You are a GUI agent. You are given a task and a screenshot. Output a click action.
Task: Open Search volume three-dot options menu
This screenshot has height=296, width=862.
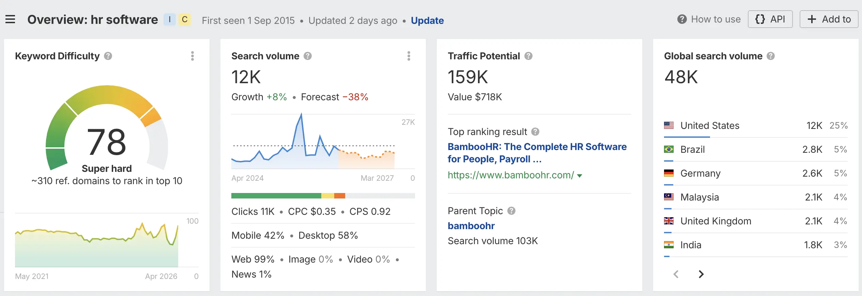coord(409,56)
